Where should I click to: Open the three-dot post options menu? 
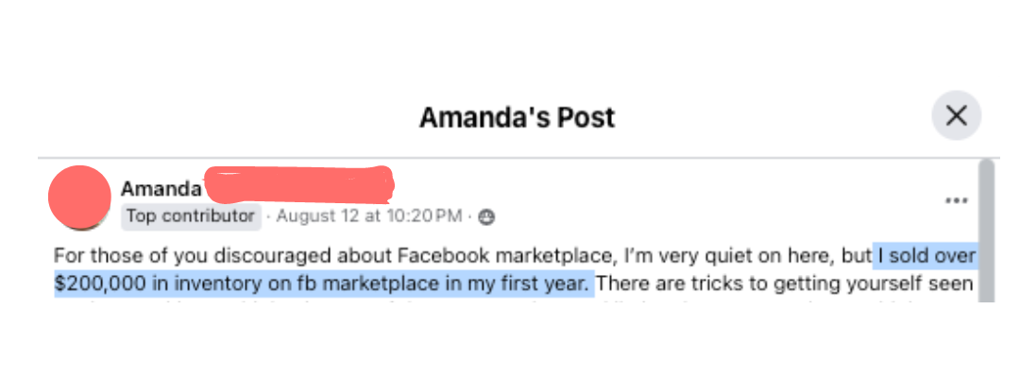[x=956, y=200]
